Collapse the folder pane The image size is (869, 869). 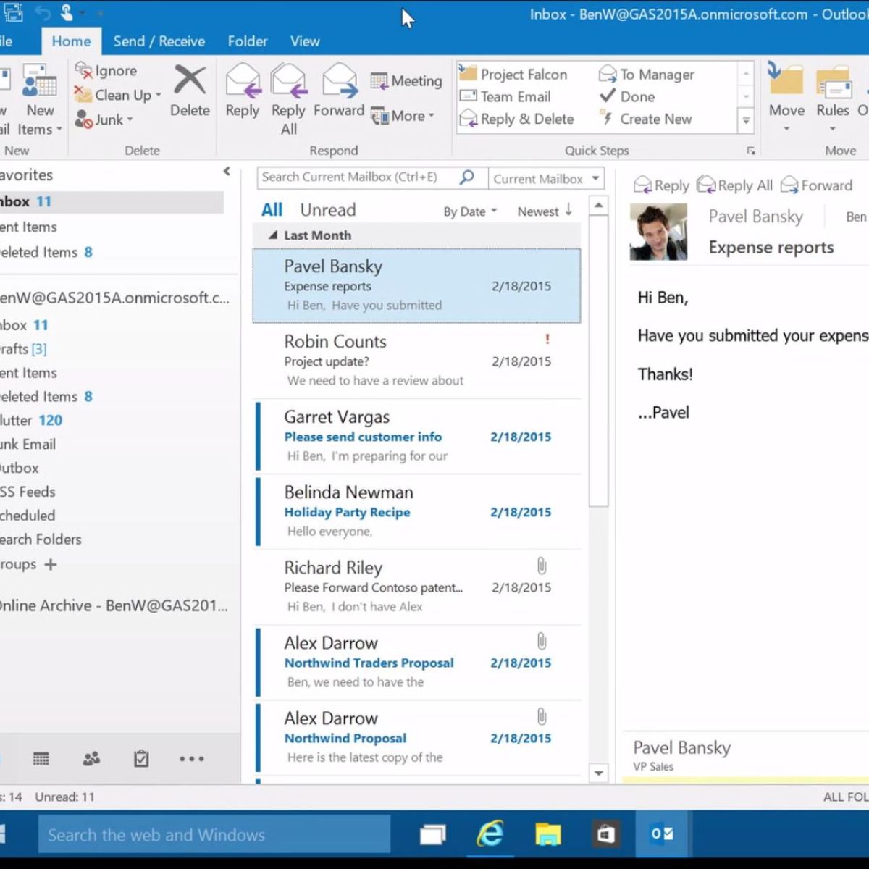pyautogui.click(x=227, y=172)
